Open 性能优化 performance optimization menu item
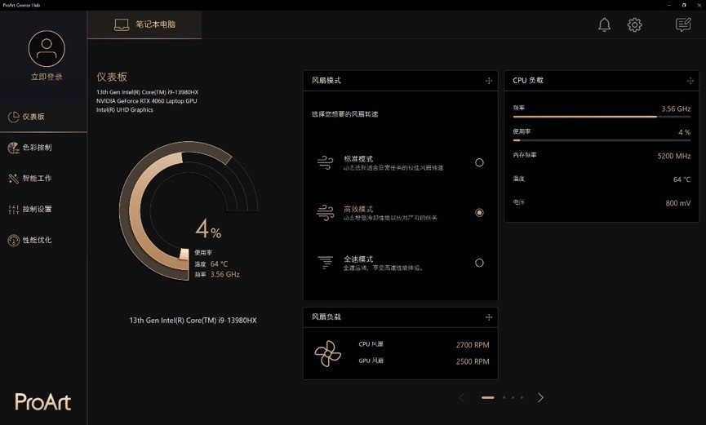Screen dimensions: 706x425 click(x=44, y=240)
